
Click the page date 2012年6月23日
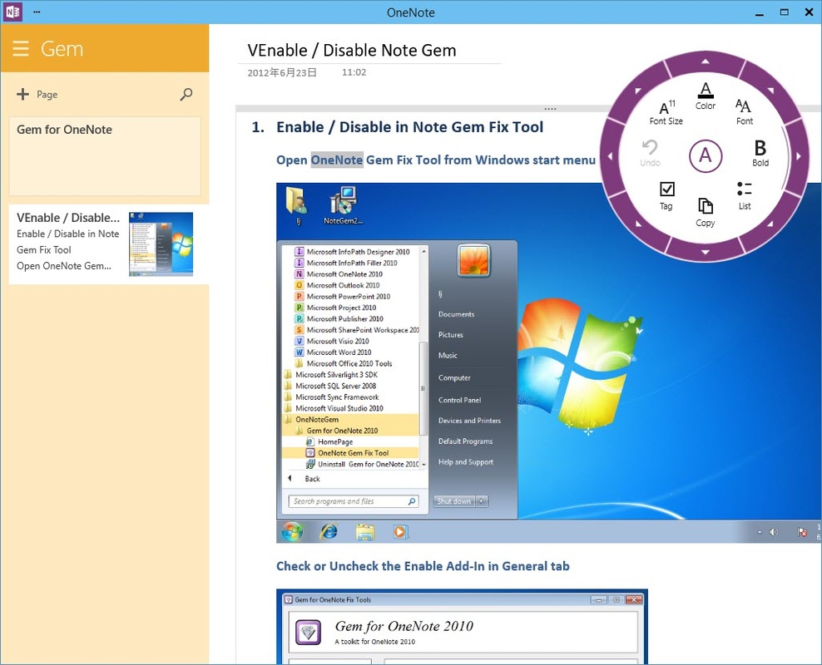282,73
